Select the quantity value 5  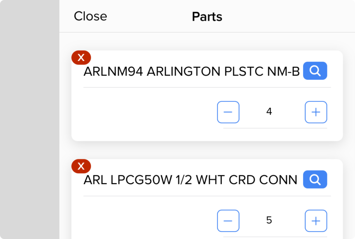pyautogui.click(x=269, y=220)
